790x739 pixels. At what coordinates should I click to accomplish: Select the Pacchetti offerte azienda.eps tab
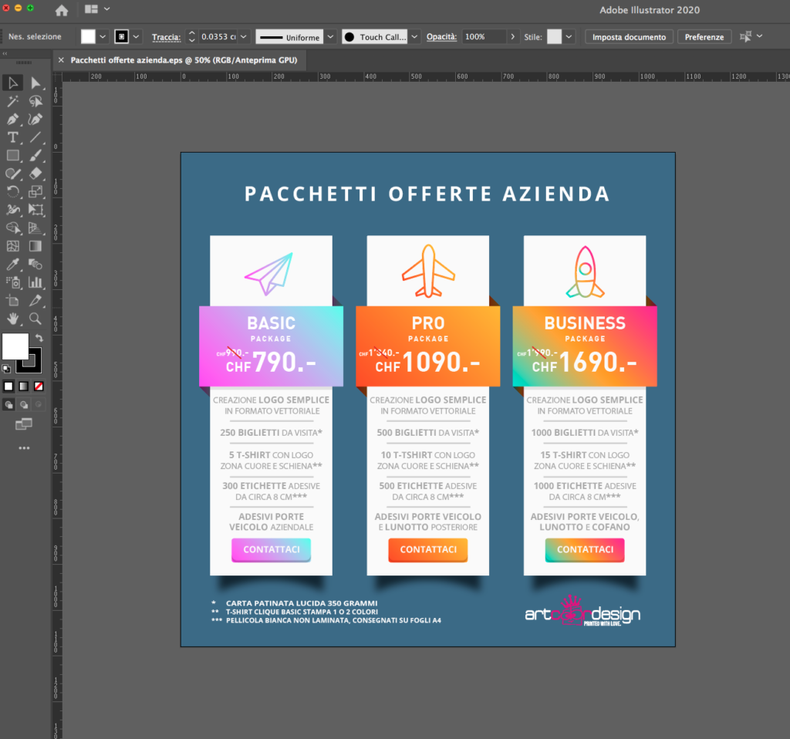tap(184, 60)
